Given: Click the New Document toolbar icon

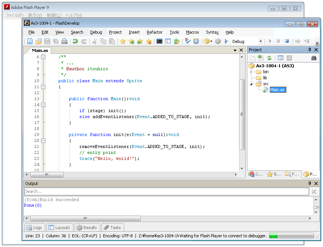Looking at the screenshot, I should pos(30,41).
